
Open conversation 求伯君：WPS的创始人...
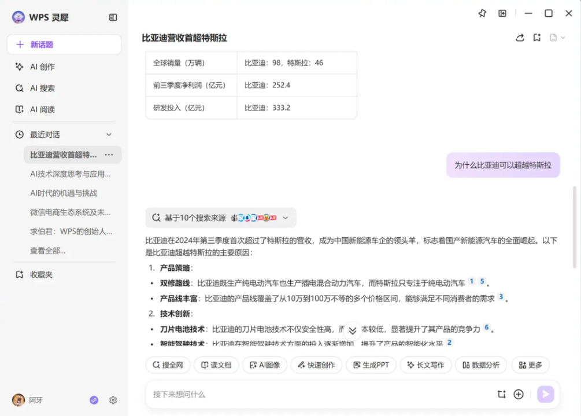coord(71,232)
